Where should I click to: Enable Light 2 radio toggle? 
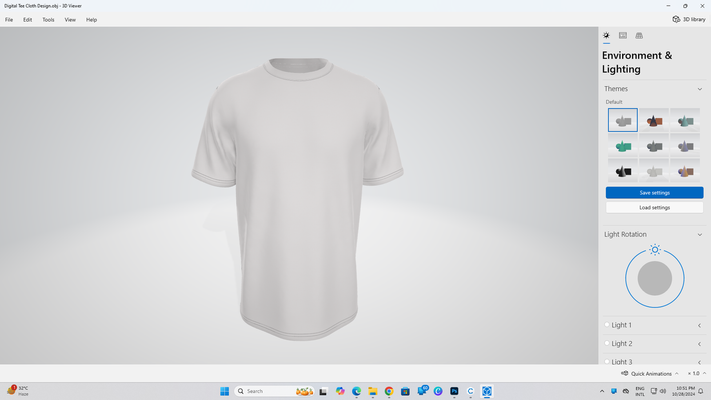(x=607, y=343)
